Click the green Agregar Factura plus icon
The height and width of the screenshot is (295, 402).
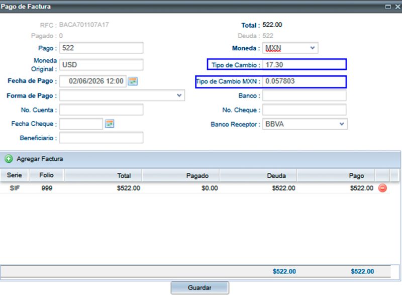[9, 159]
